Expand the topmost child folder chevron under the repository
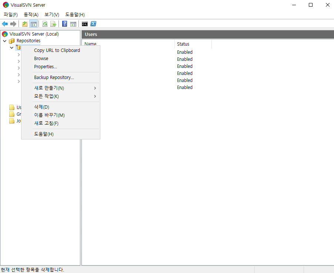 (x=19, y=55)
